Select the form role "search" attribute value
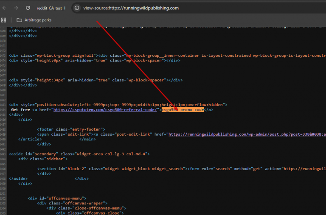 click(222, 169)
